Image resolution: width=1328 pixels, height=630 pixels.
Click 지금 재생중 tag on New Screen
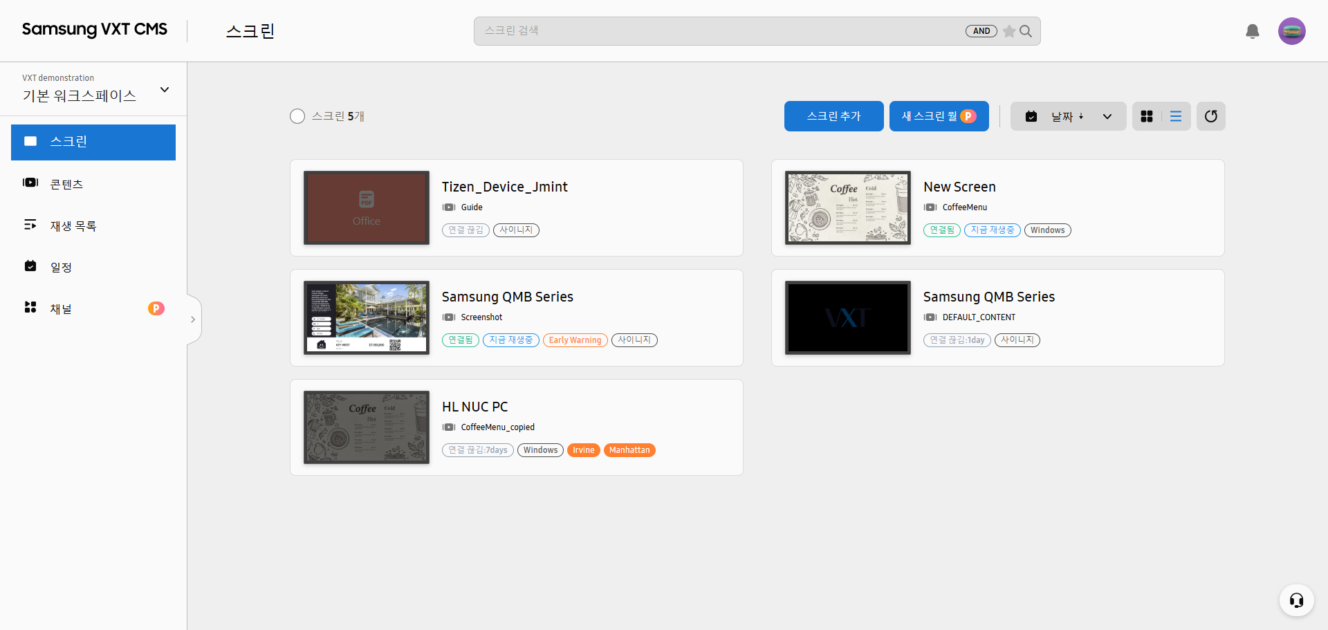(x=993, y=230)
